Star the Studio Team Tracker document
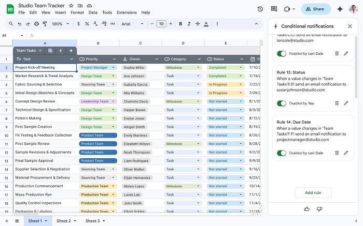Viewport: 363px width, 226px height. coord(71,5)
